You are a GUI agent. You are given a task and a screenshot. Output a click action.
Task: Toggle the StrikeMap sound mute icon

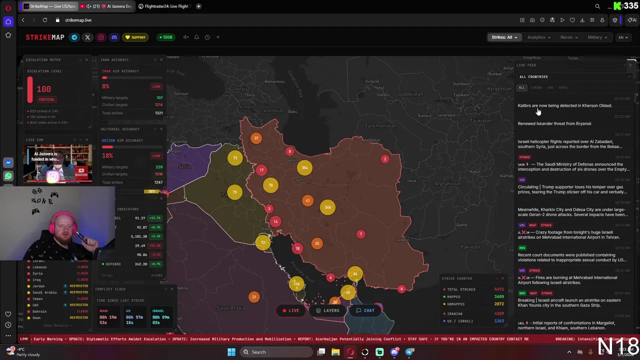(186, 37)
